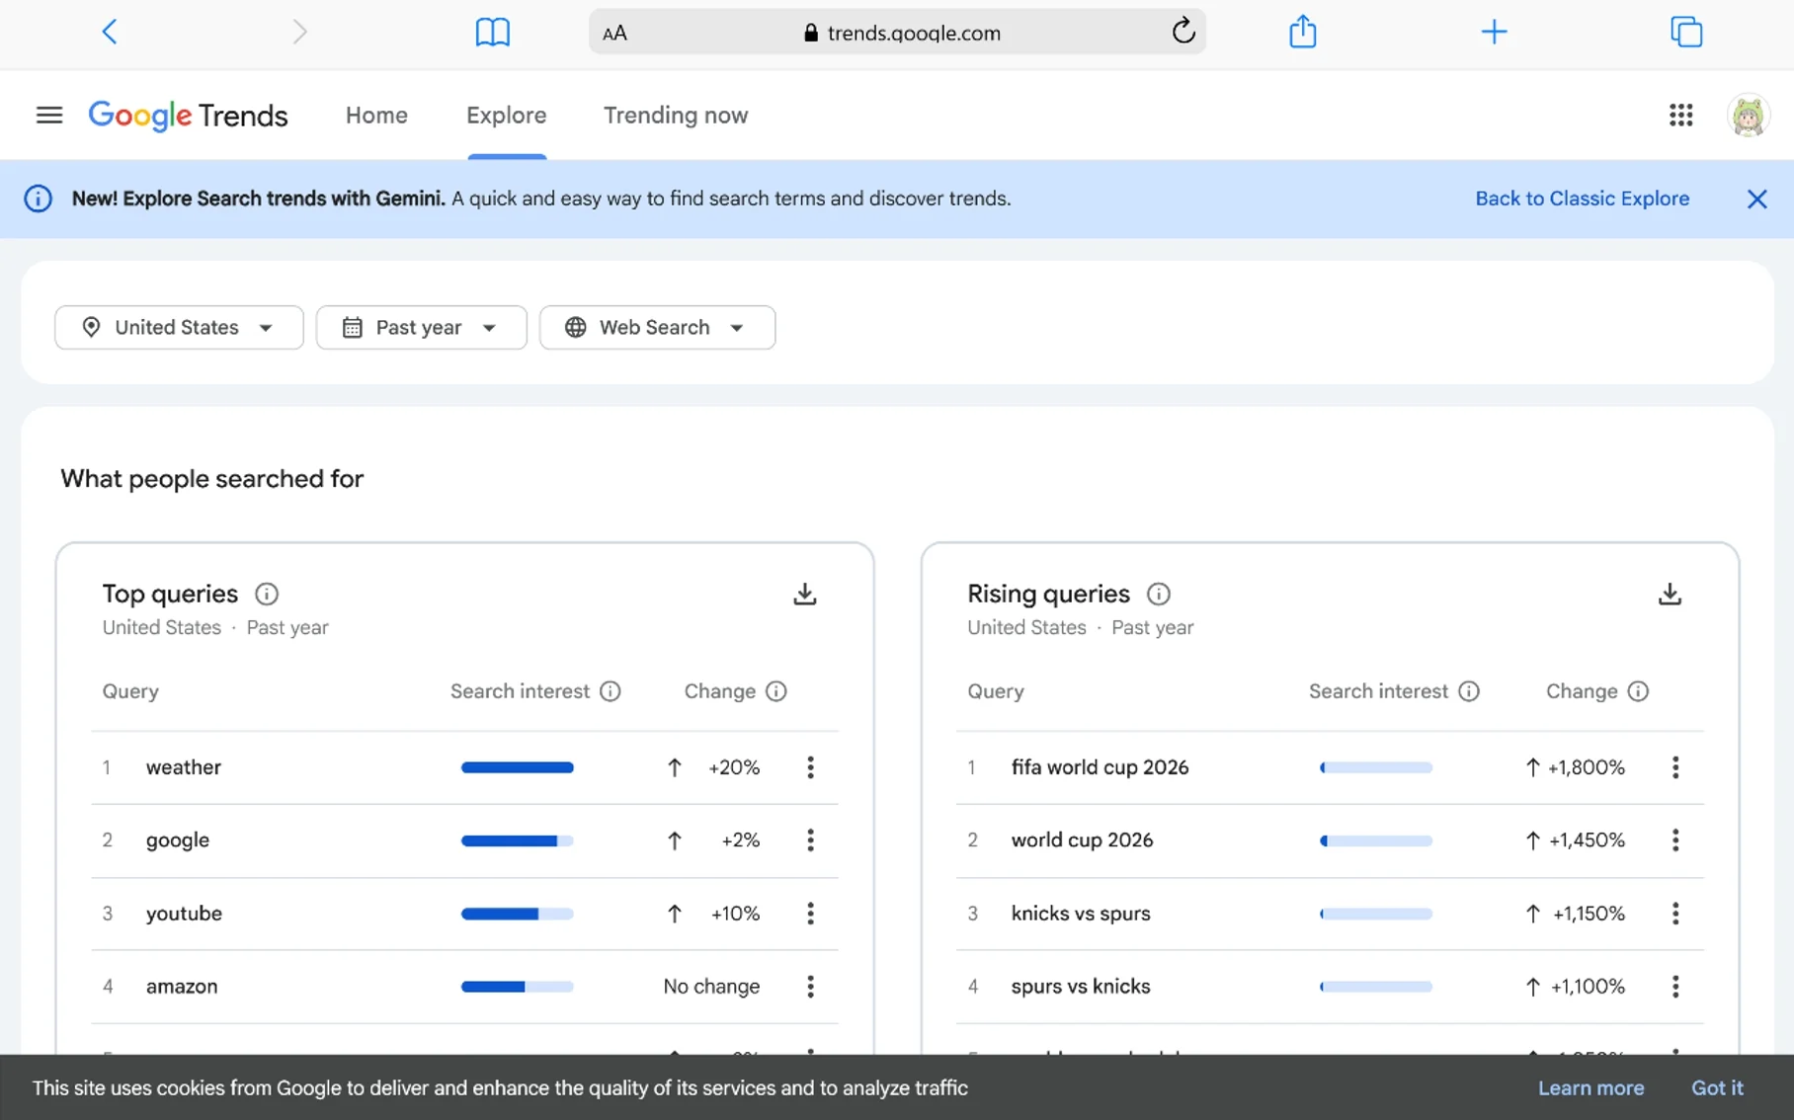Image resolution: width=1794 pixels, height=1120 pixels.
Task: Click the weather search interest bar
Action: click(x=517, y=767)
